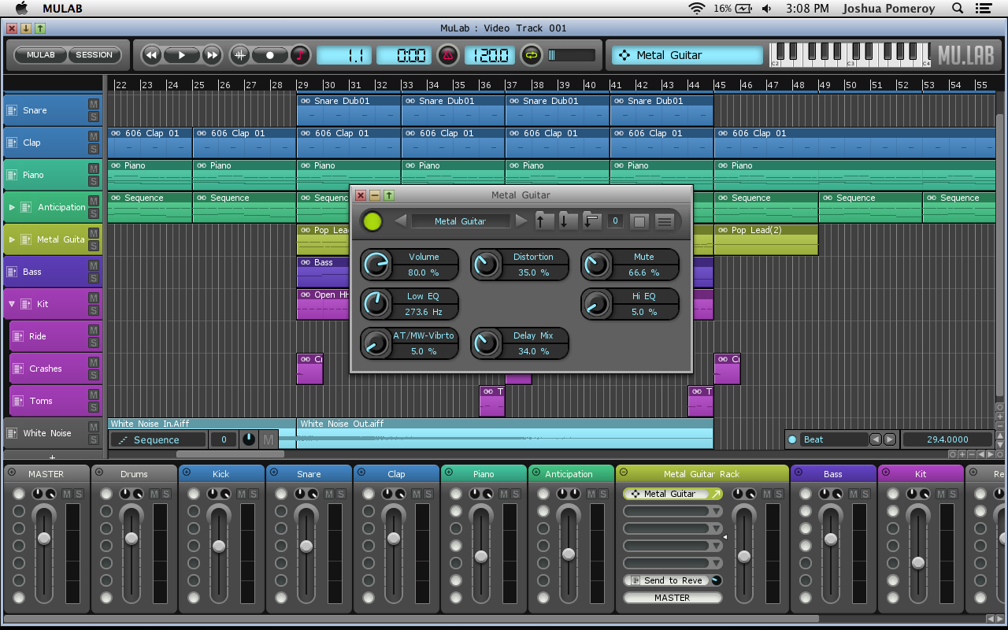The width and height of the screenshot is (1008, 630).
Task: Click the Bass track icon
Action: click(x=12, y=272)
